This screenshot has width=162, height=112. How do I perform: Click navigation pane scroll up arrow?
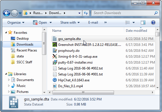tap(44, 30)
